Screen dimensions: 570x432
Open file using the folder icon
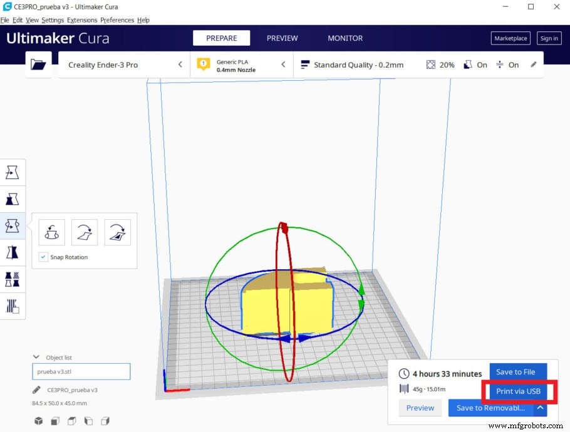[x=38, y=64]
